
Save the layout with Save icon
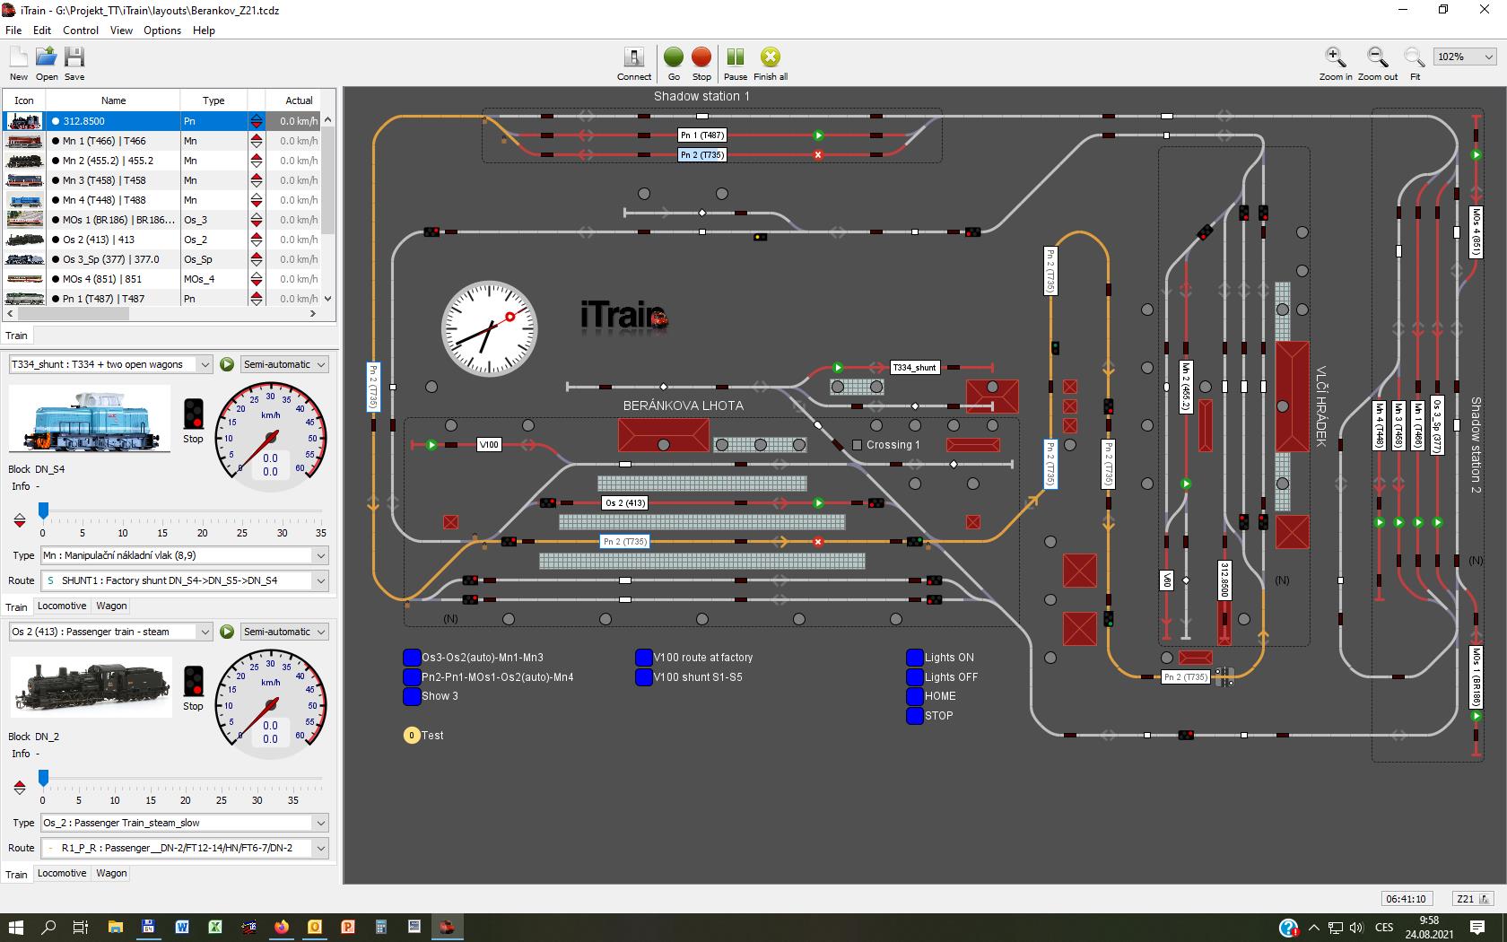74,57
